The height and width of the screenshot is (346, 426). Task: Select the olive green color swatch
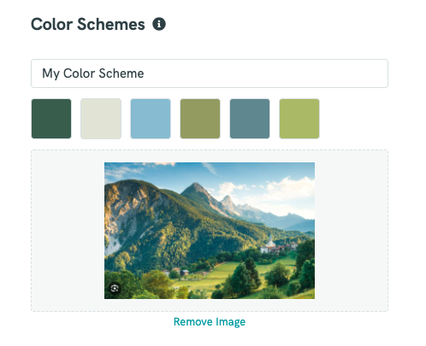[200, 119]
